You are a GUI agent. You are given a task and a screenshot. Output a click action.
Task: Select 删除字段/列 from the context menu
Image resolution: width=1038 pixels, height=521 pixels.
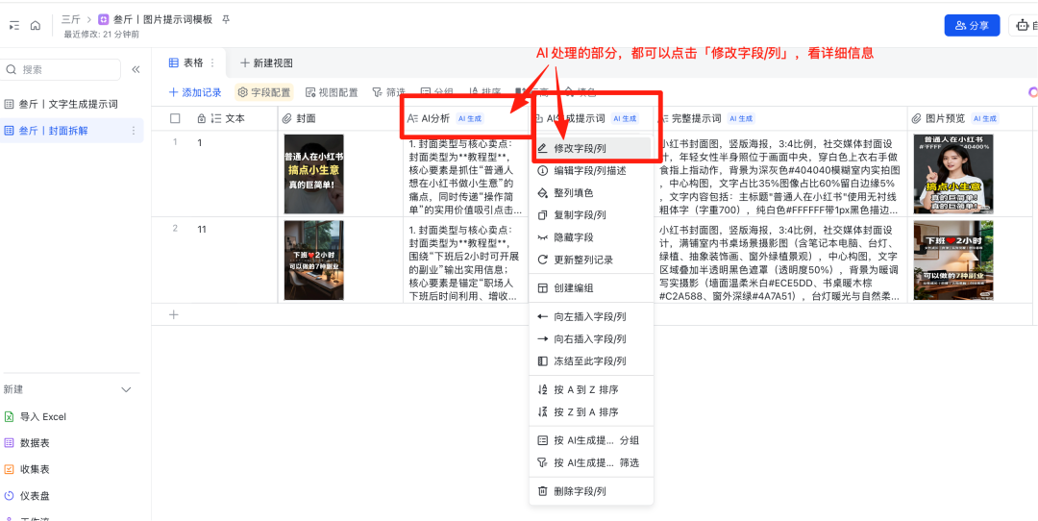pyautogui.click(x=580, y=491)
